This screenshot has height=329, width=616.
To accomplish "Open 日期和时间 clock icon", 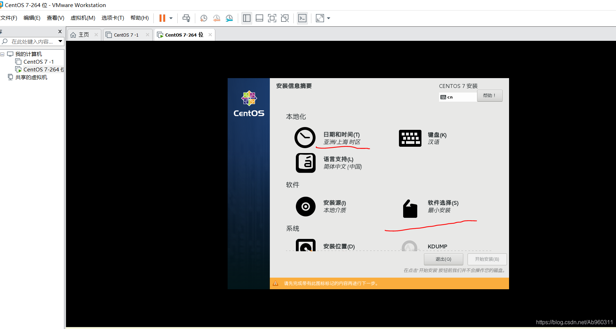I will [305, 138].
